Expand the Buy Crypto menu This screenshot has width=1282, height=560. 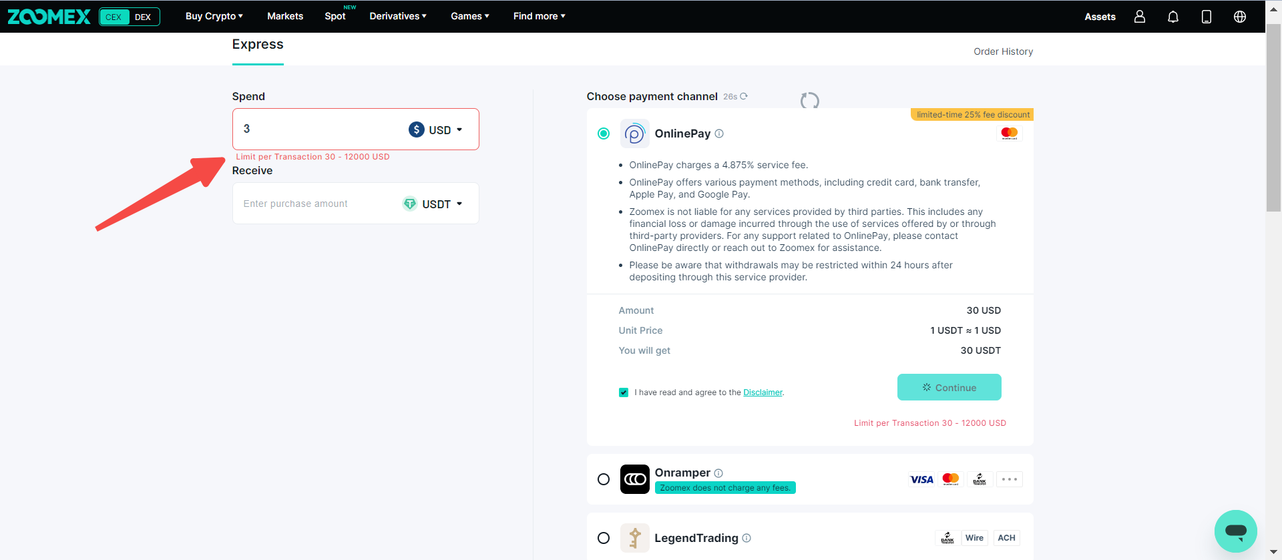(x=214, y=16)
